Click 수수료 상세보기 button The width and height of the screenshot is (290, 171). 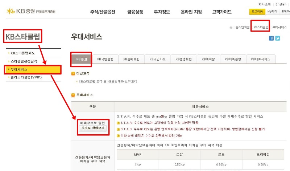click(93, 128)
